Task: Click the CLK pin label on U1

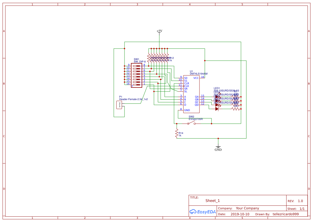Action: coord(187,86)
